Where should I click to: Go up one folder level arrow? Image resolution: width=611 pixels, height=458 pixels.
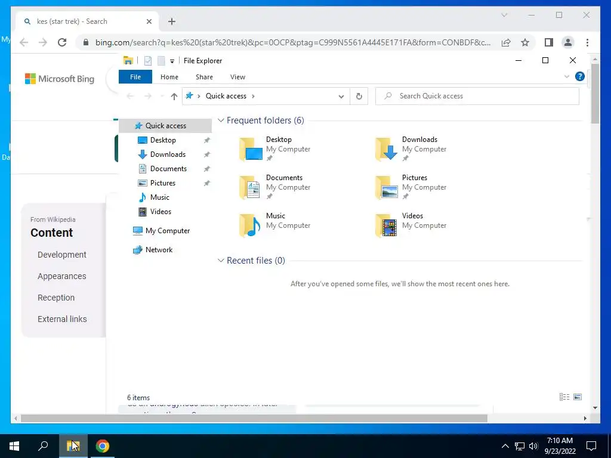[x=174, y=96]
